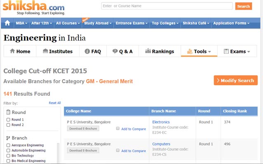This screenshot has height=164, width=263.
Task: Expand the Application Forms menu
Action: (237, 23)
